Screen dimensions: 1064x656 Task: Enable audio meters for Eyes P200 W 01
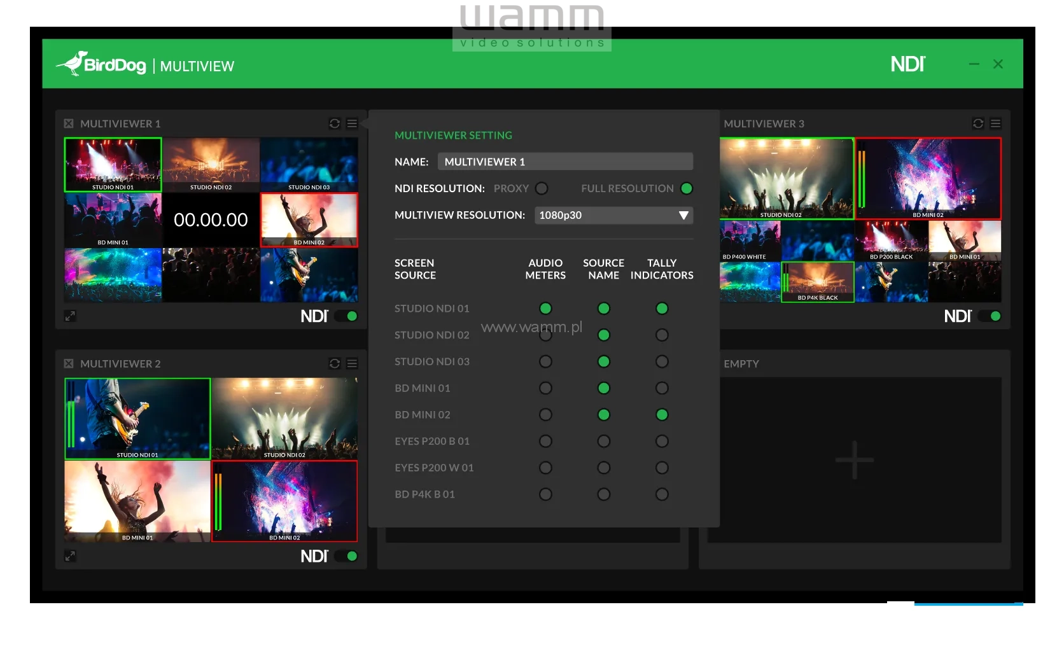pos(545,468)
